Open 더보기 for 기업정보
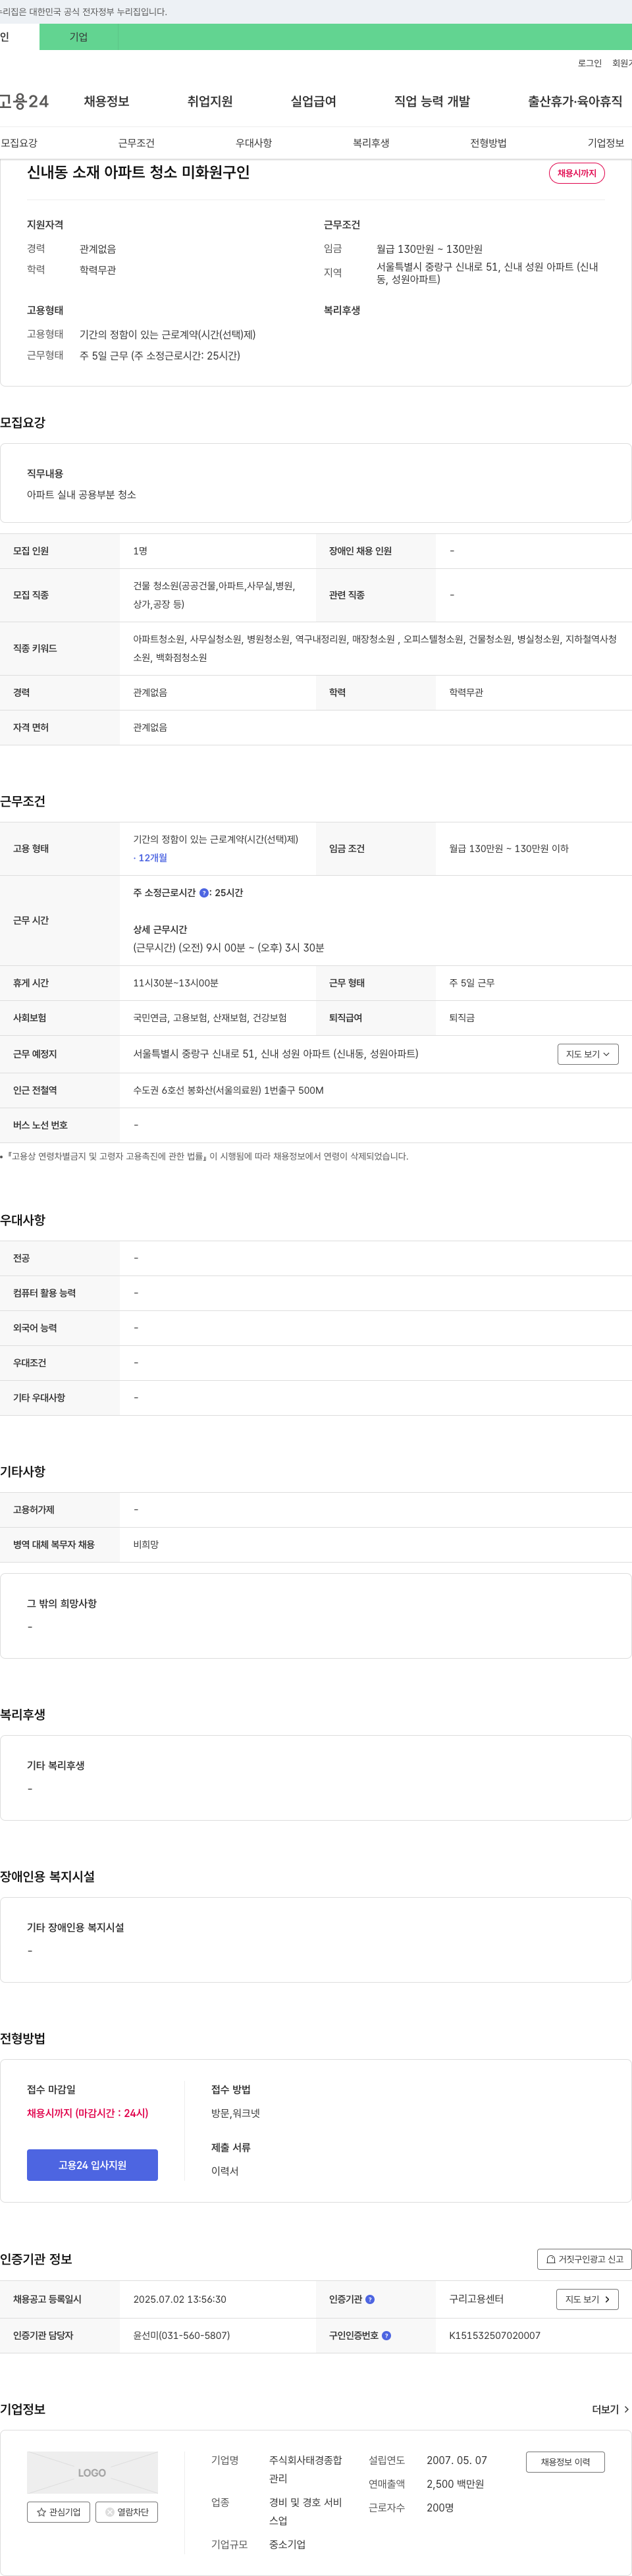Screen dimensions: 632x2576 [610, 2409]
